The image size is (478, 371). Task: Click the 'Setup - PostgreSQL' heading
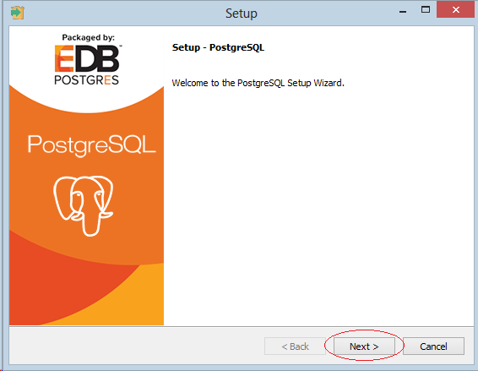coord(218,47)
